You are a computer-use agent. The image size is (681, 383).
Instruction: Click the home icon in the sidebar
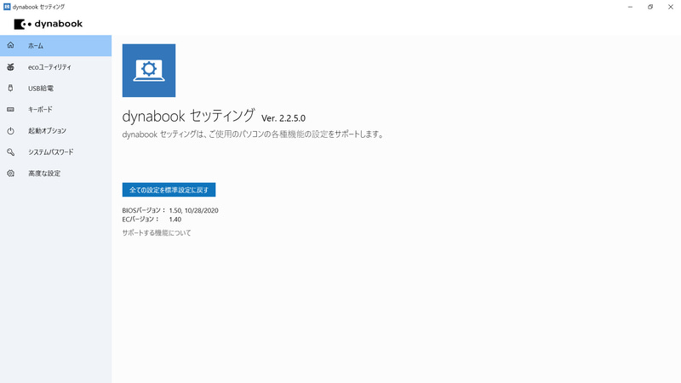coord(10,45)
